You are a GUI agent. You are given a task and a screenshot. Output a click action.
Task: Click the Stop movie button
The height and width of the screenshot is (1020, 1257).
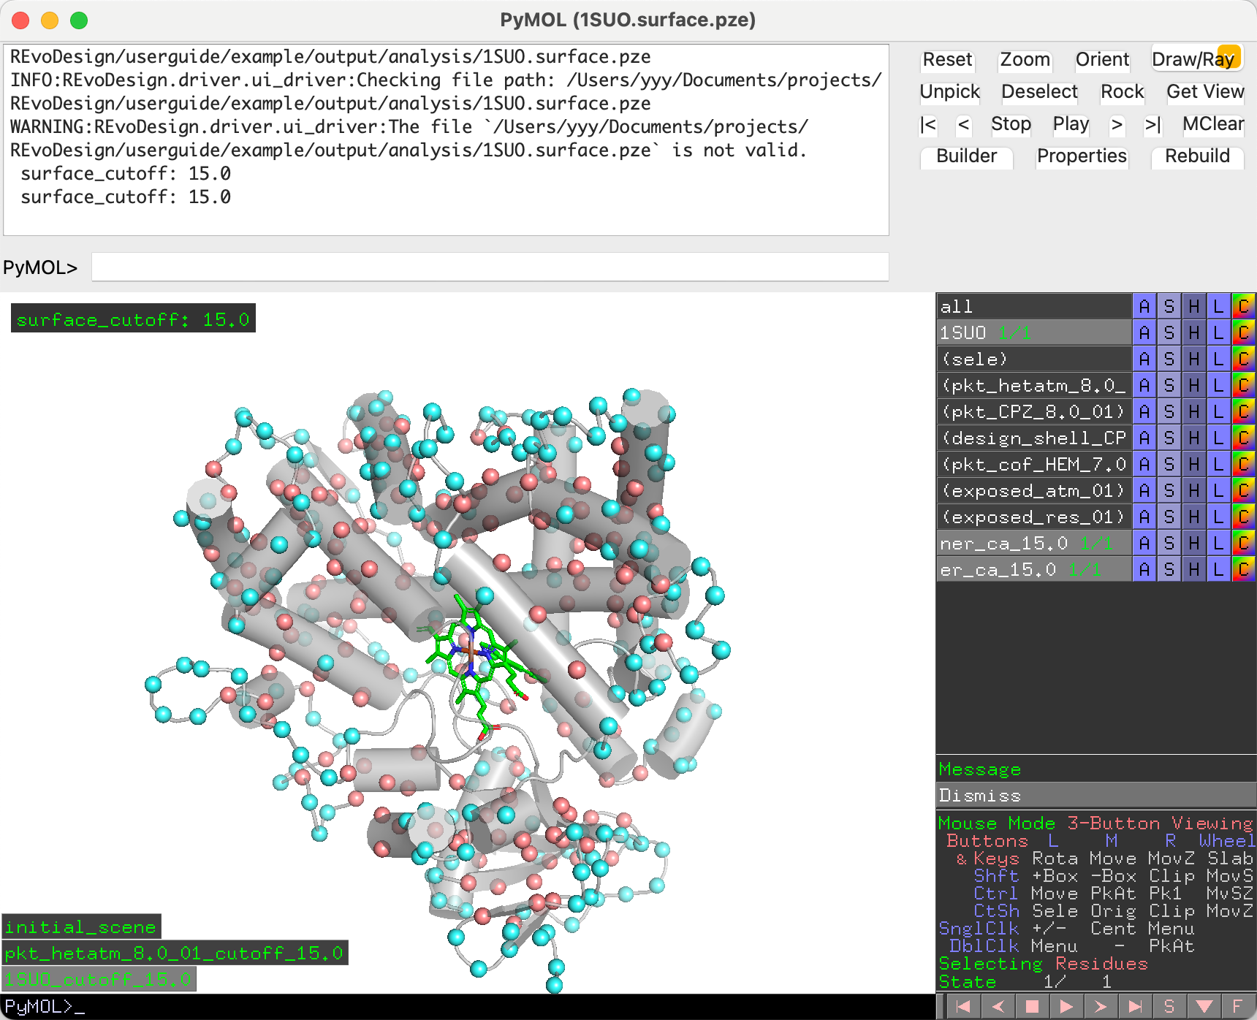(1011, 124)
